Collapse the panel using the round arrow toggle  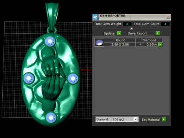131,29
